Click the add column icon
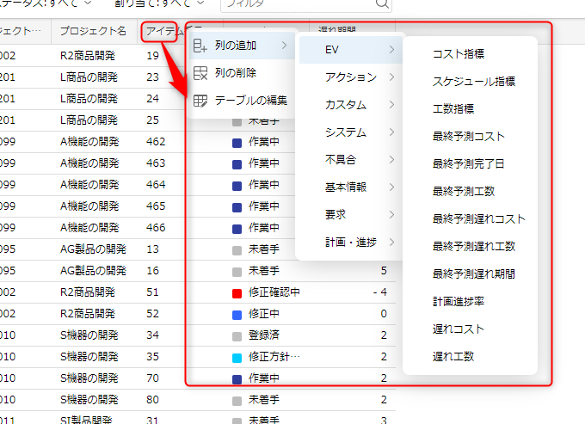This screenshot has height=424, width=585. (200, 46)
